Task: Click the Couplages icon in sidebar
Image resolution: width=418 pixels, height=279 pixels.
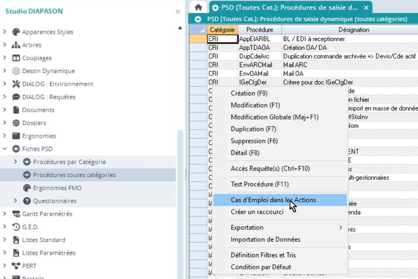Action: (16, 58)
